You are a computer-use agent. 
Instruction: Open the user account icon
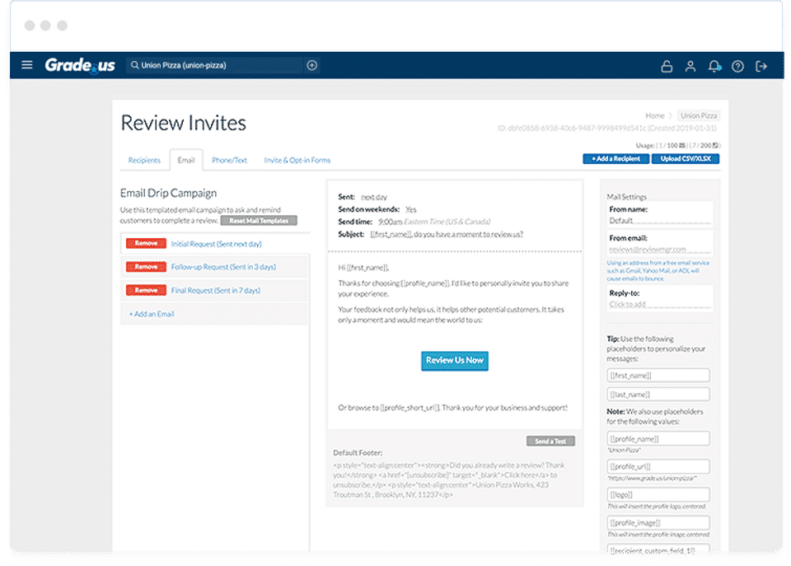click(690, 66)
